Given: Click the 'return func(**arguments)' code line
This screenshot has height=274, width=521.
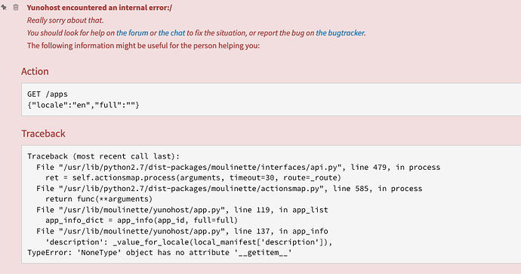Looking at the screenshot, I should pyautogui.click(x=99, y=199).
